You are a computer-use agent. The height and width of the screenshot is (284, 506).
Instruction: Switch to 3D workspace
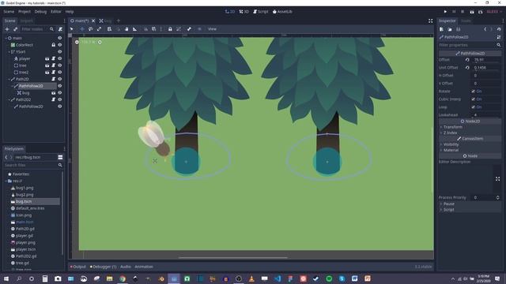tap(244, 12)
